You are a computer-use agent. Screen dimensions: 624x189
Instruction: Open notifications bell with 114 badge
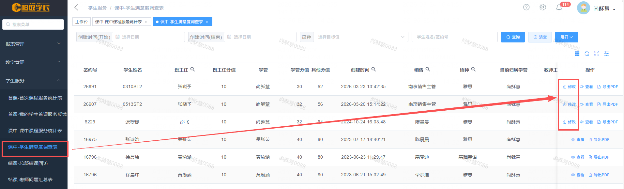(559, 8)
